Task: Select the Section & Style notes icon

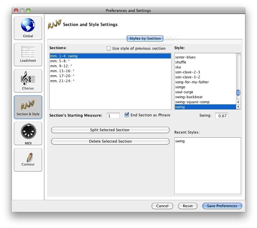Action: (x=28, y=105)
